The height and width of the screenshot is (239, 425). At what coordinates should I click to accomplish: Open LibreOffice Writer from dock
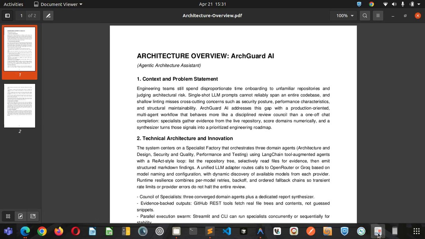pos(92,231)
